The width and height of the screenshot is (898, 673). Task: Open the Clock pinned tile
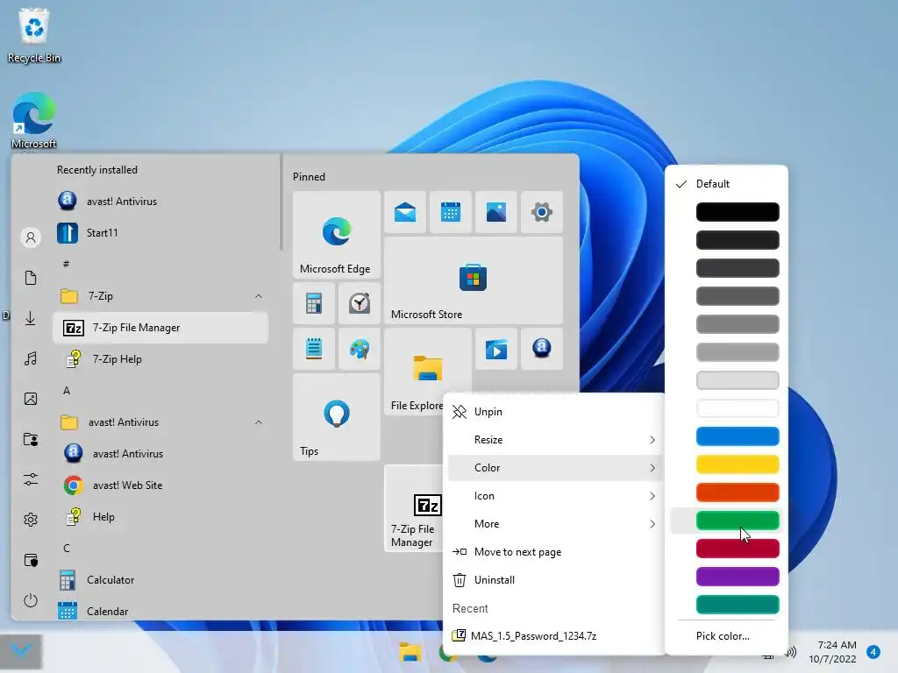click(x=359, y=303)
